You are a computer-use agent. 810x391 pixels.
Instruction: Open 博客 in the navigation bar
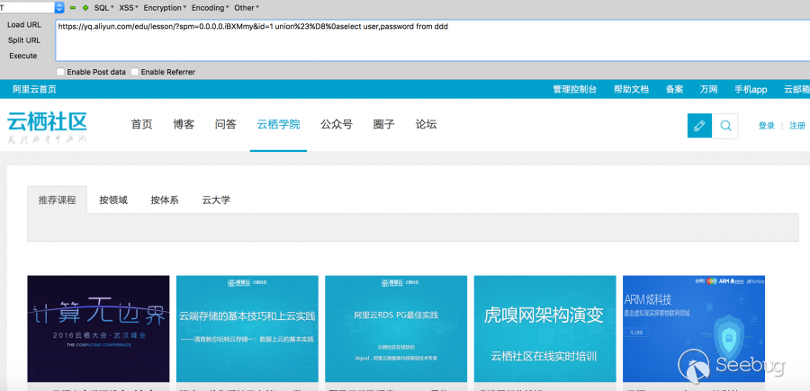[x=184, y=125]
